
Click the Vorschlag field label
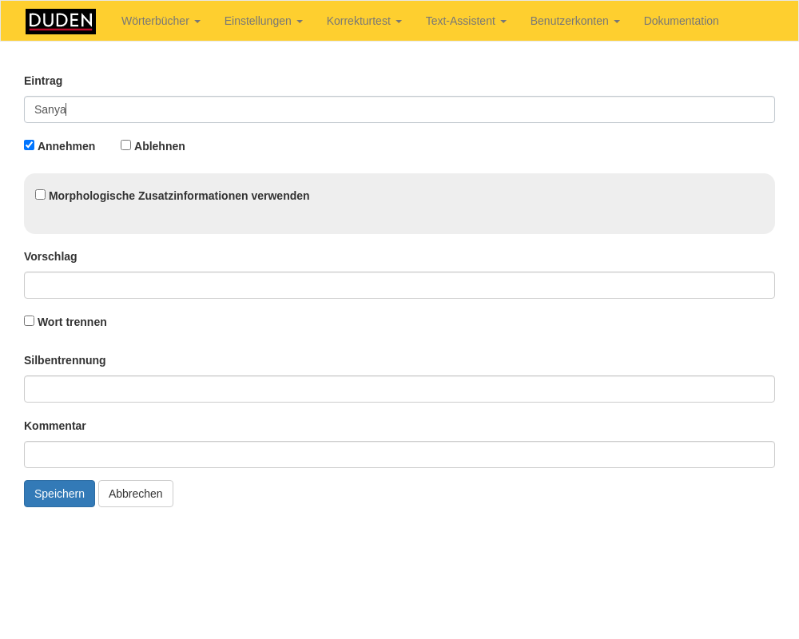point(50,256)
